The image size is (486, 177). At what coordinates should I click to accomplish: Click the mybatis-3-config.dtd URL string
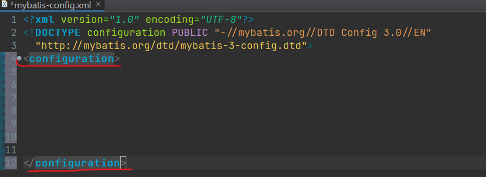coord(171,46)
